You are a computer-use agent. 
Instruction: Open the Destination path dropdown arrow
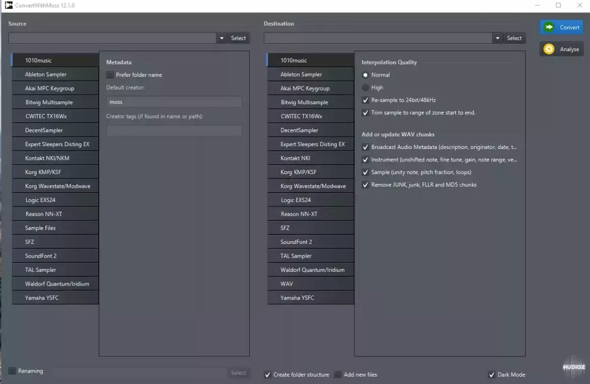(498, 38)
